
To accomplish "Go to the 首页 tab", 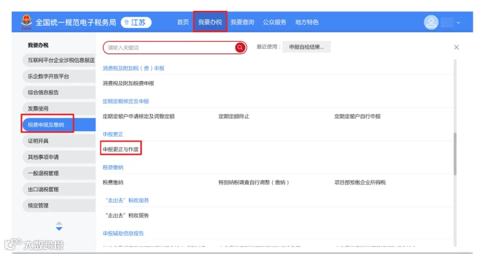I will tap(183, 22).
